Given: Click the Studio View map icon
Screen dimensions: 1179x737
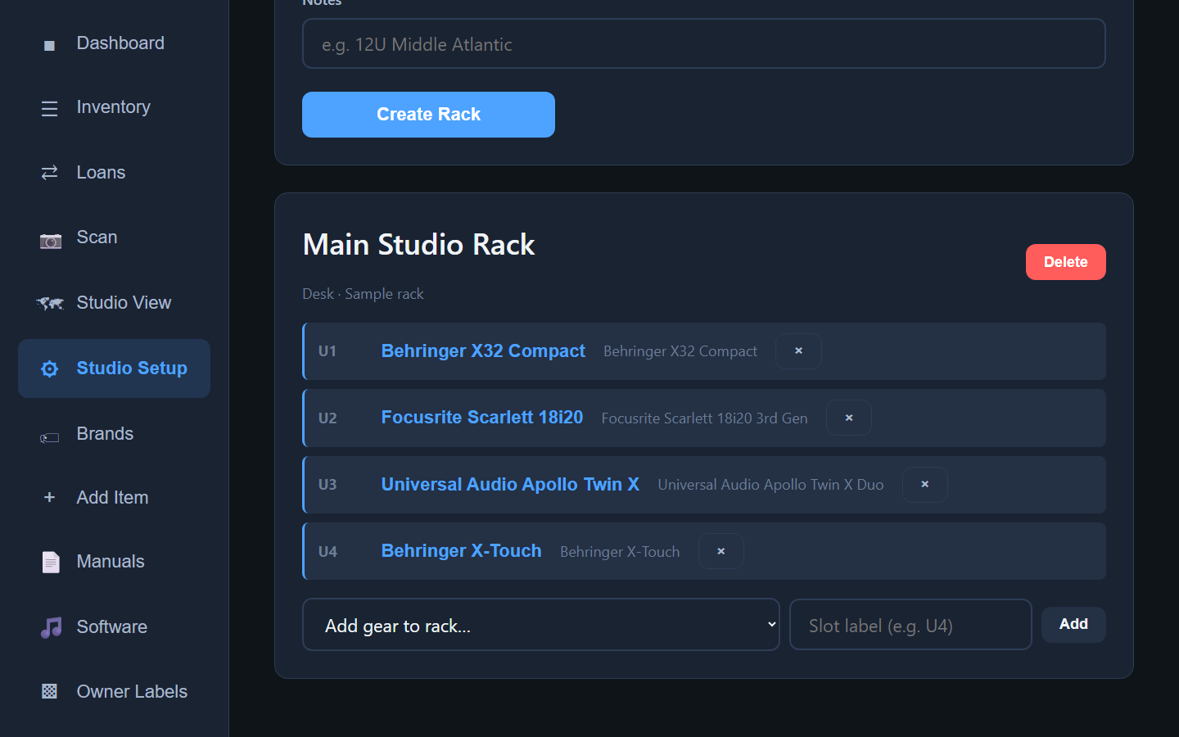Looking at the screenshot, I should pos(49,303).
